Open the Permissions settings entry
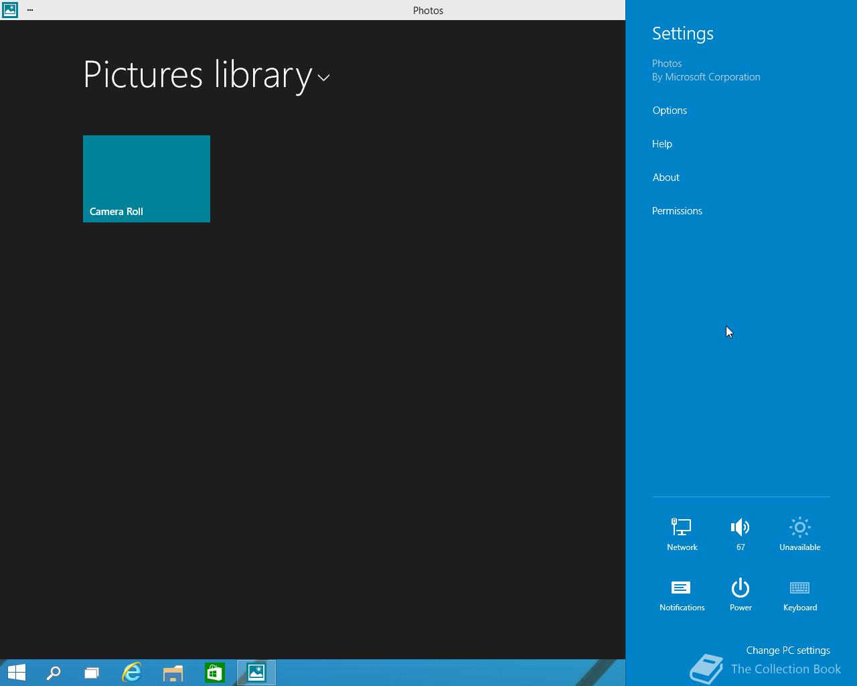 [677, 211]
